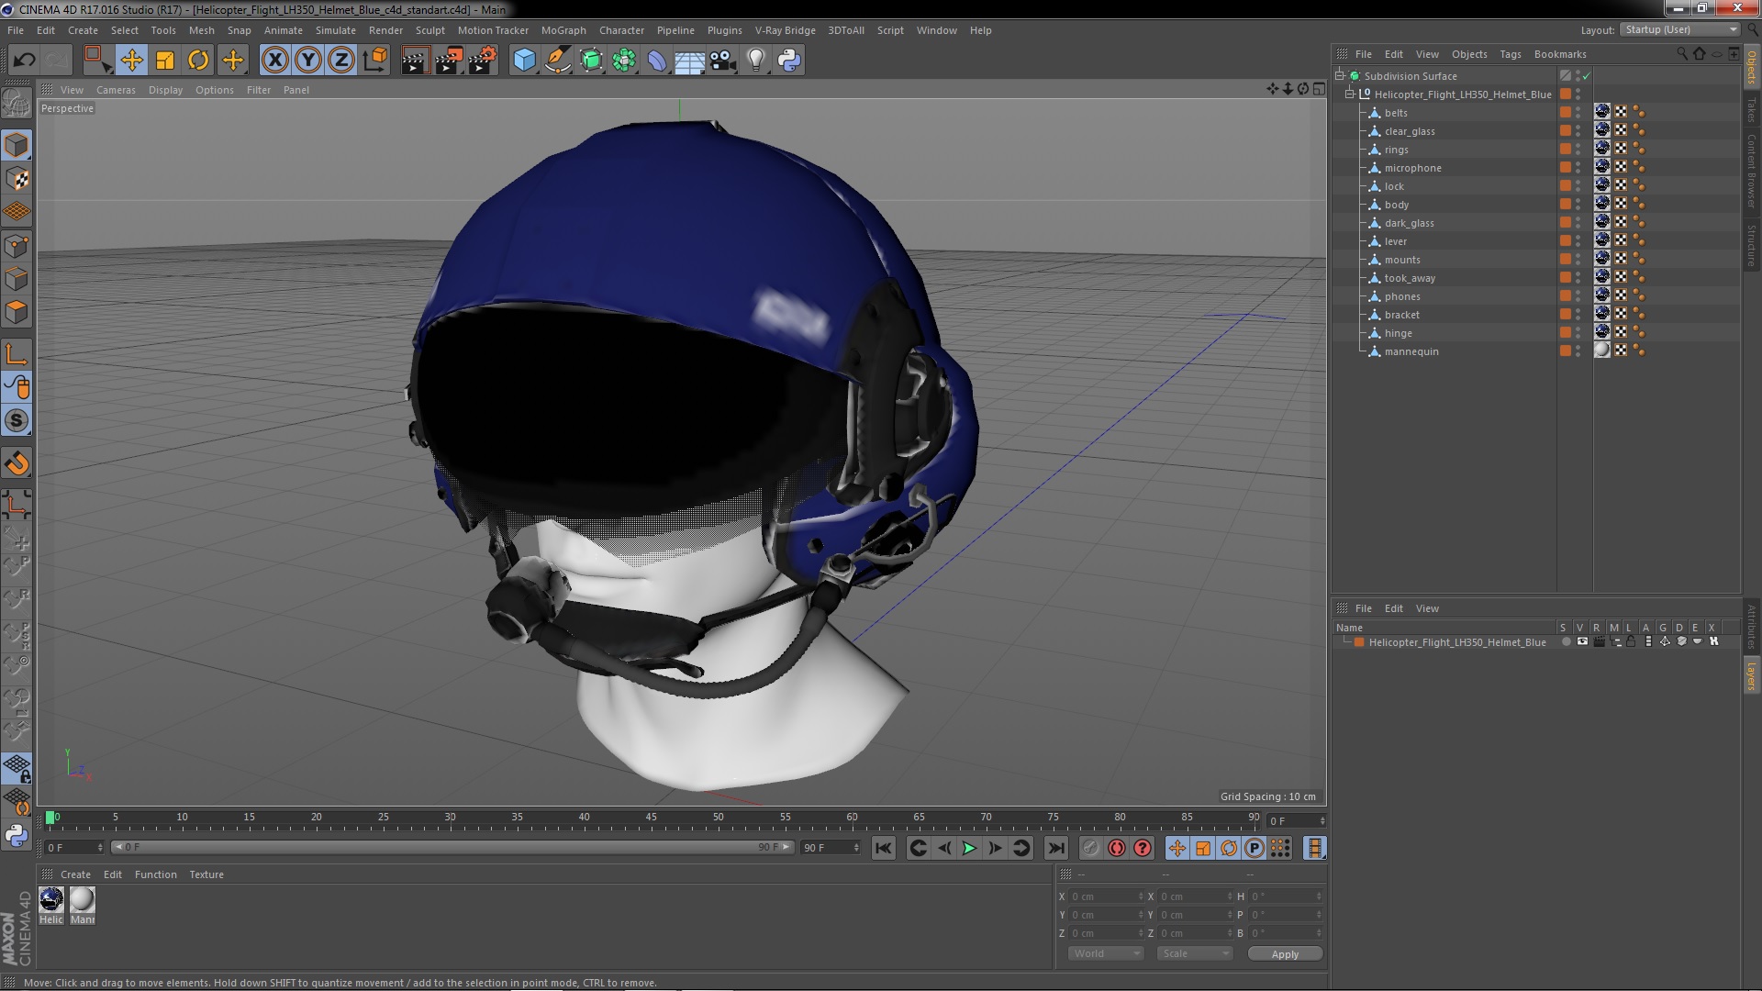Add a Cube primitive object
This screenshot has width=1762, height=991.
tap(524, 61)
